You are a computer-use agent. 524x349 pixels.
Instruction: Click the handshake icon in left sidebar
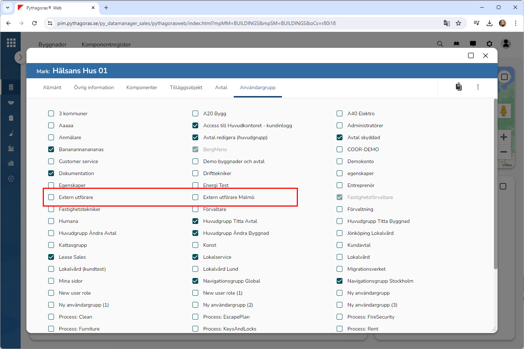[x=11, y=103]
